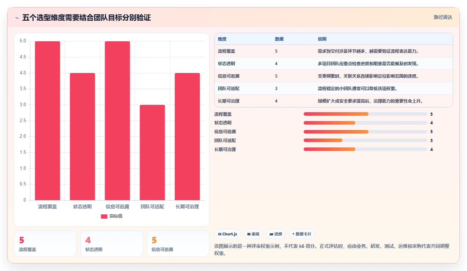Viewport: 467px width, 271px height.
Task: Click the description starting 多项目团队应重点检查
Action: [368, 64]
